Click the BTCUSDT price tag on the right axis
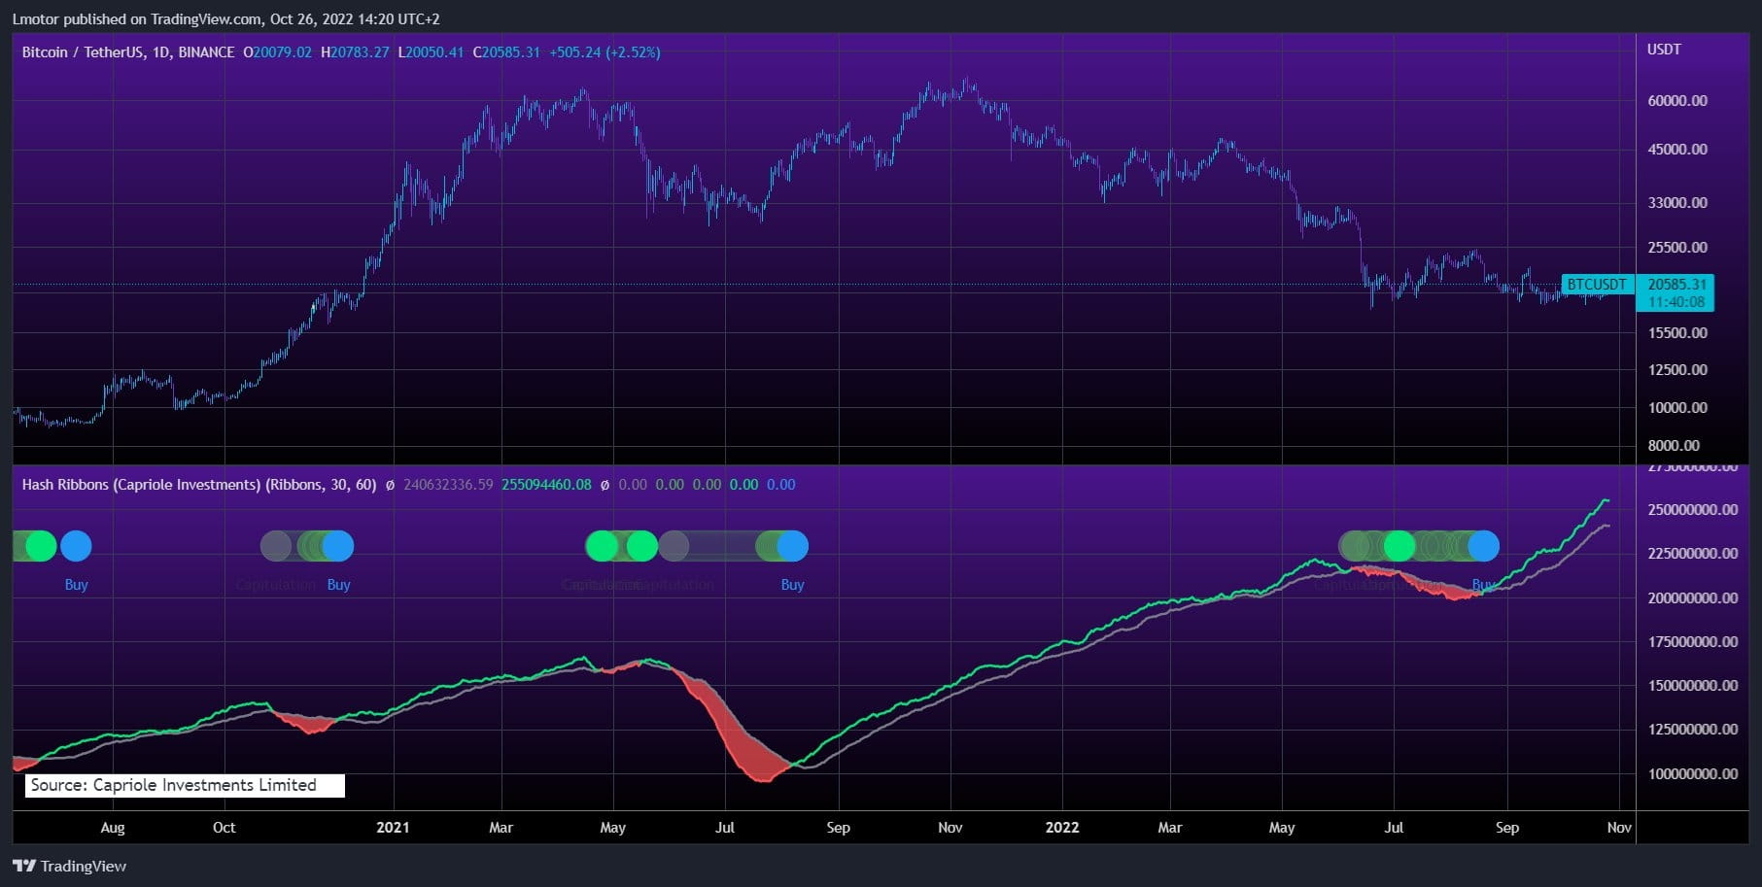 coord(1597,285)
